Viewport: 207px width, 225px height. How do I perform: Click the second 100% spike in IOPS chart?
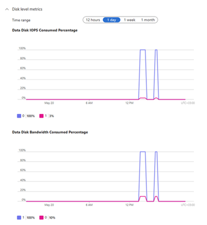pyautogui.click(x=156, y=50)
